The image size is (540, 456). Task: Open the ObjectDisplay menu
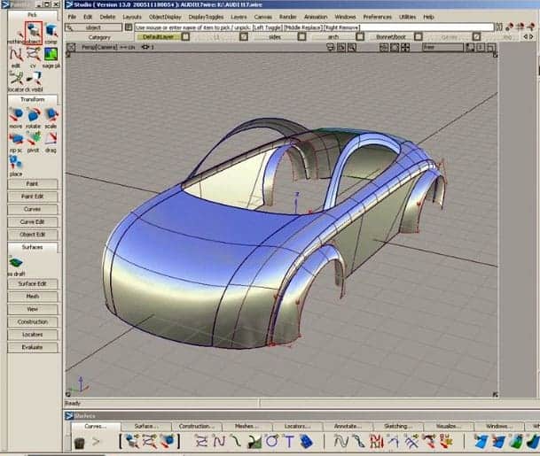point(165,17)
